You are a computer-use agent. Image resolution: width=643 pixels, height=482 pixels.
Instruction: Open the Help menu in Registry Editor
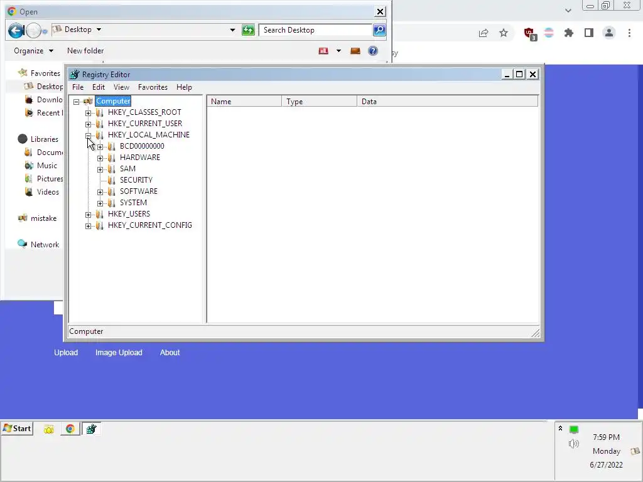click(184, 87)
